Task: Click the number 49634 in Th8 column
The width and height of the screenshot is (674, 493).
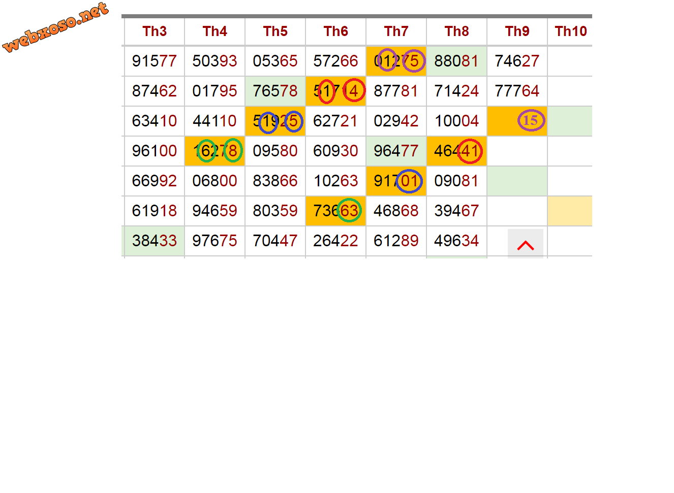Action: pos(456,241)
